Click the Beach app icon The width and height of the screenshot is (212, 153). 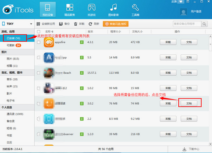49,73
